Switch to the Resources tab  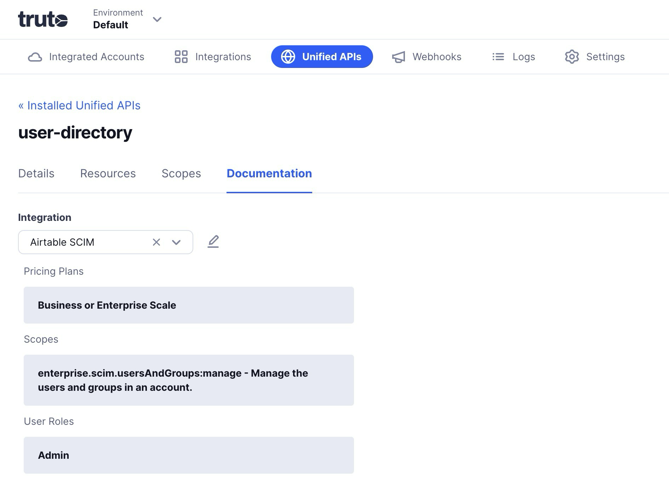pyautogui.click(x=108, y=173)
